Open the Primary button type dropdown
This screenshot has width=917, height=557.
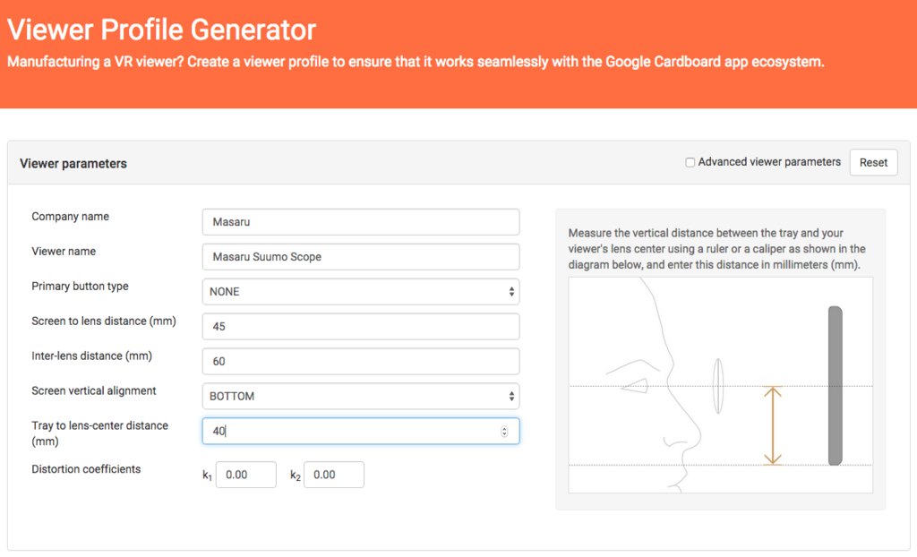(361, 291)
